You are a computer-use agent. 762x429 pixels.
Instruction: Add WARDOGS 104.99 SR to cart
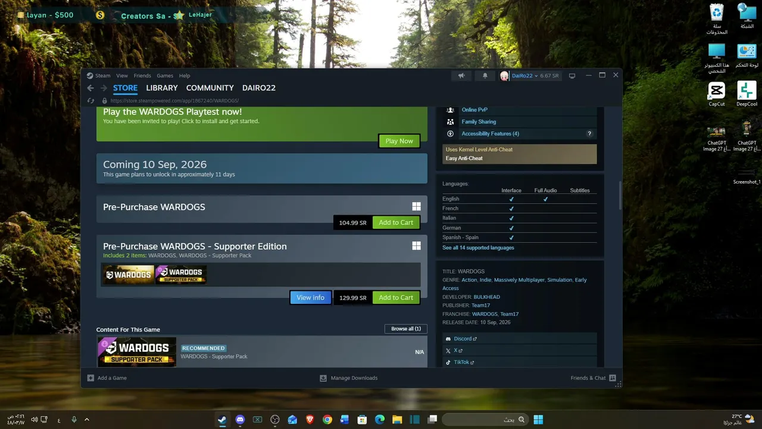tap(396, 223)
